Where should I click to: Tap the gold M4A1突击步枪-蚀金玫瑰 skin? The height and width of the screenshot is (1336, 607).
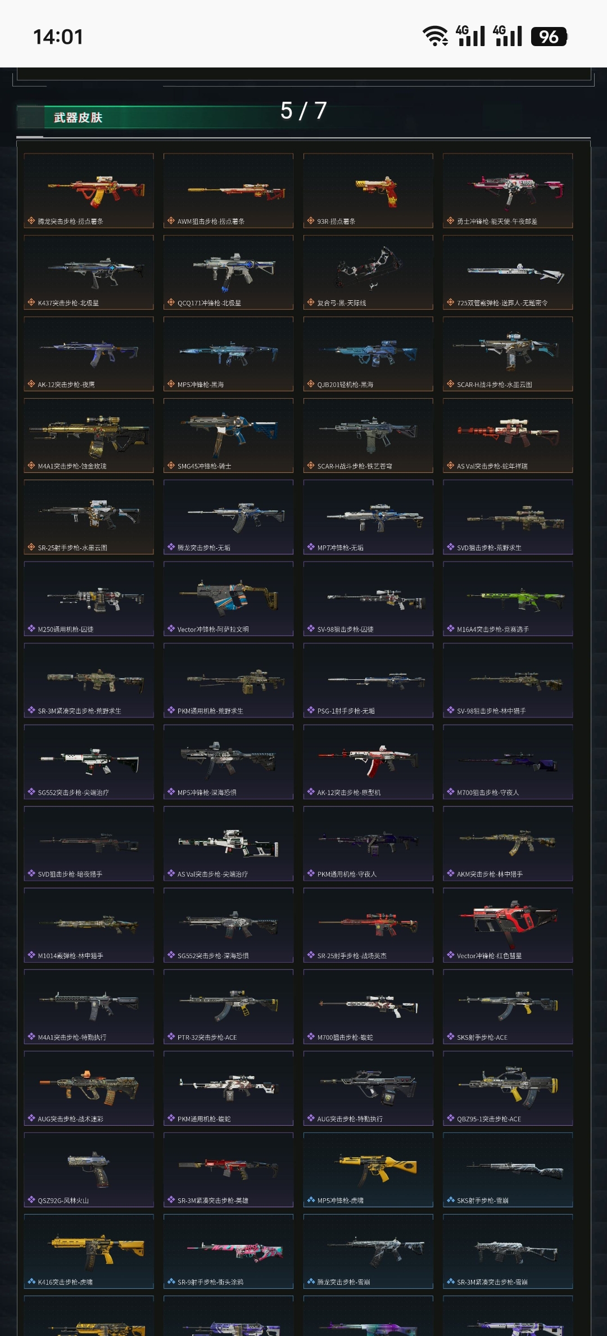tap(89, 435)
